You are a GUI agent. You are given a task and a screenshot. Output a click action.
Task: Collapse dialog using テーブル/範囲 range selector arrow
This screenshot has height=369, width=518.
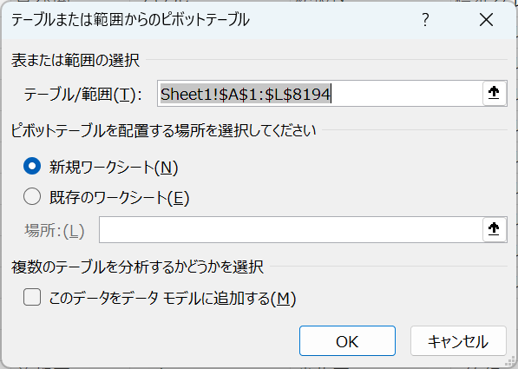494,93
